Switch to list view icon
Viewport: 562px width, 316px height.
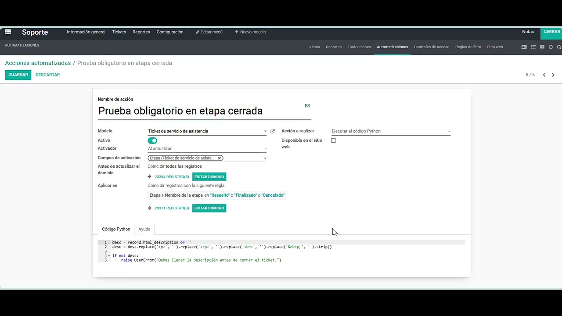(x=533, y=47)
